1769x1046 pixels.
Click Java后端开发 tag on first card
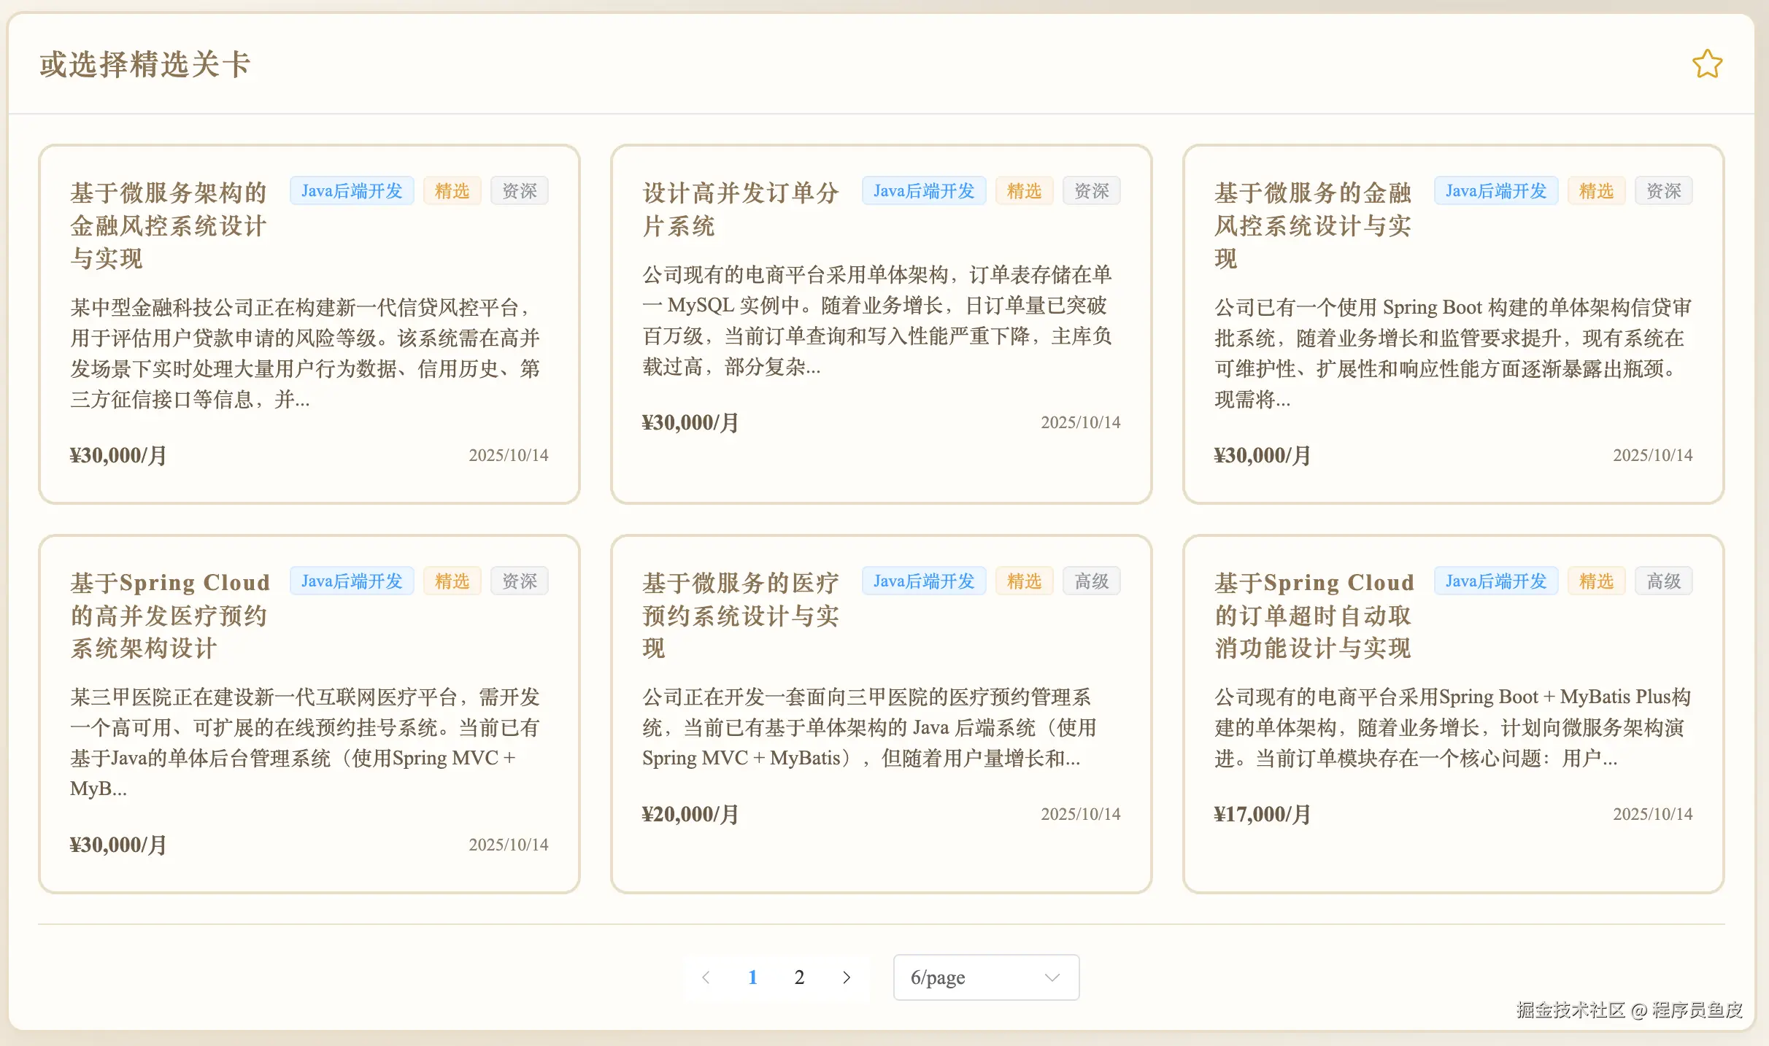352,191
